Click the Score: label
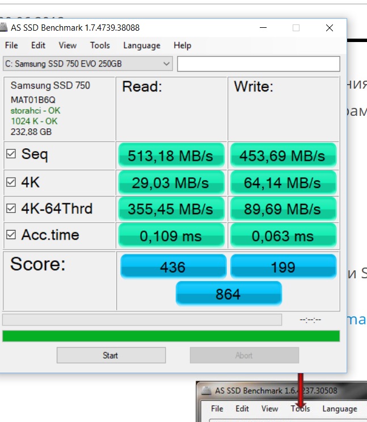The width and height of the screenshot is (367, 422). [37, 264]
